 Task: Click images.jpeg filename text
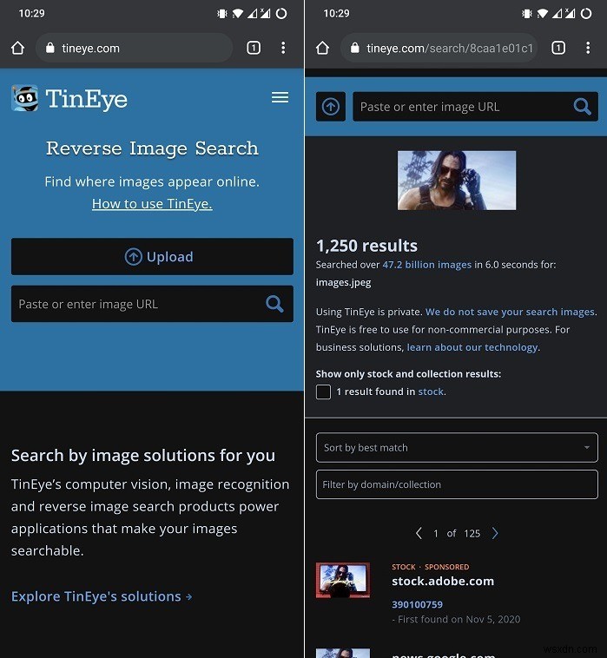tap(343, 282)
